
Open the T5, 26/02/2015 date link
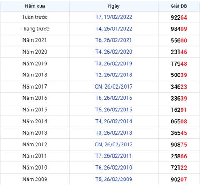pos(114,110)
